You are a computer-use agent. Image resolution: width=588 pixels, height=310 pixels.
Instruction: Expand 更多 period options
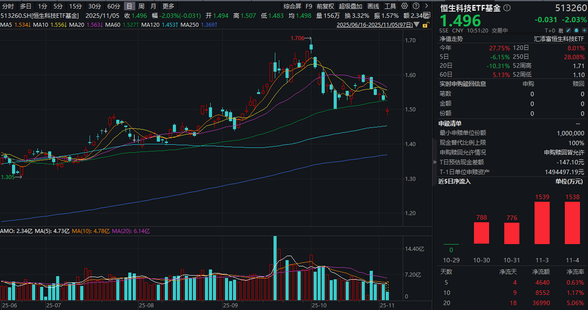(x=168, y=6)
